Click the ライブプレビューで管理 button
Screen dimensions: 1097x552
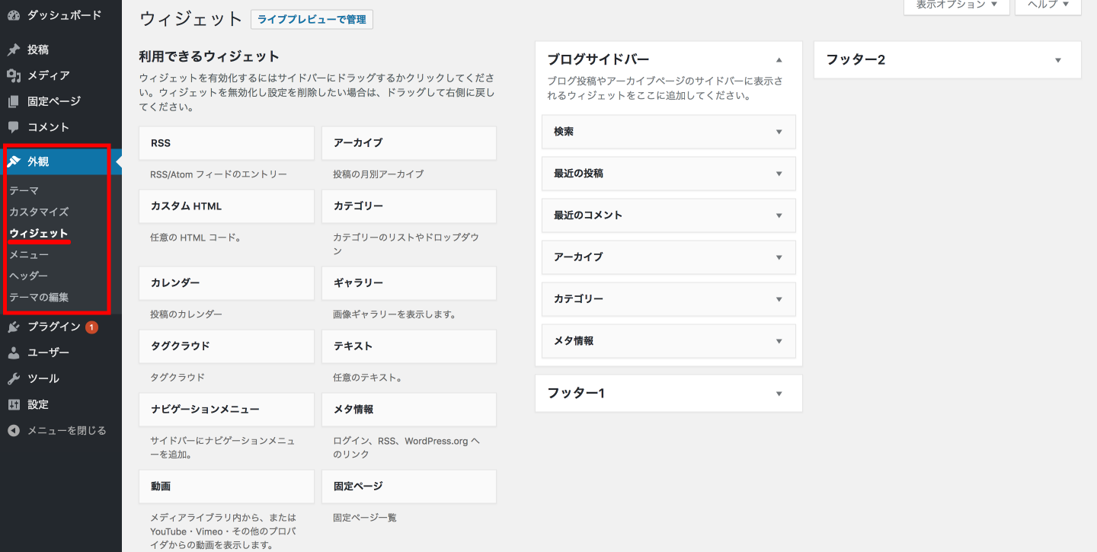point(312,20)
